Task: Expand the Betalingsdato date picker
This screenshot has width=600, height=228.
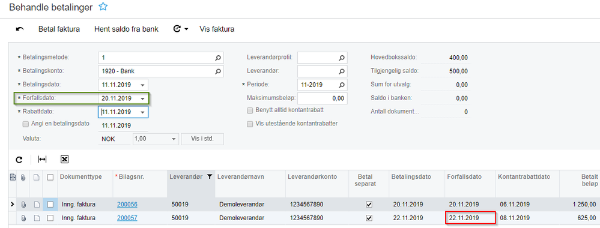Action: (x=142, y=85)
